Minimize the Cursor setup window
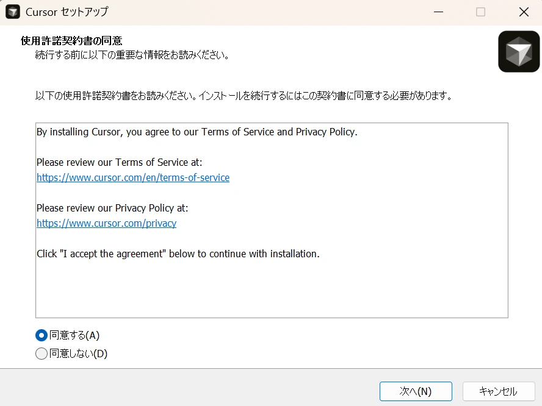Viewport: 542px width, 406px height. pyautogui.click(x=438, y=12)
